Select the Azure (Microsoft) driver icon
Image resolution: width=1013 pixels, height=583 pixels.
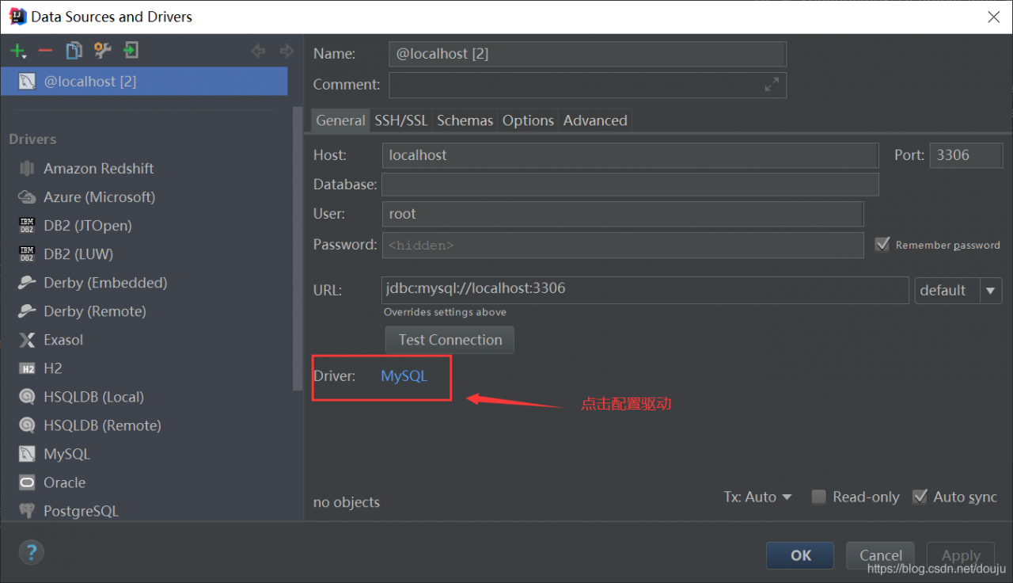pos(27,197)
